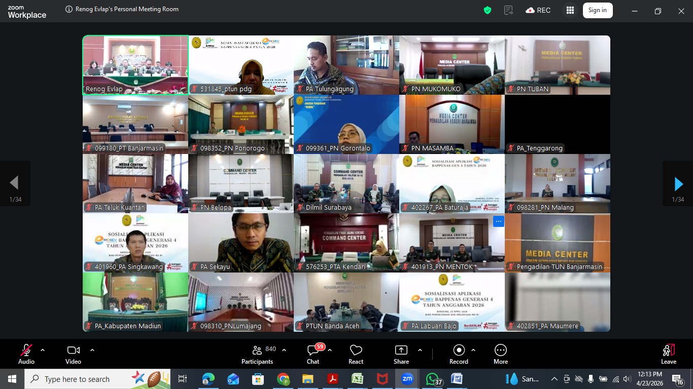Expand the audio options chevron
This screenshot has height=389, width=693.
[x=42, y=349]
